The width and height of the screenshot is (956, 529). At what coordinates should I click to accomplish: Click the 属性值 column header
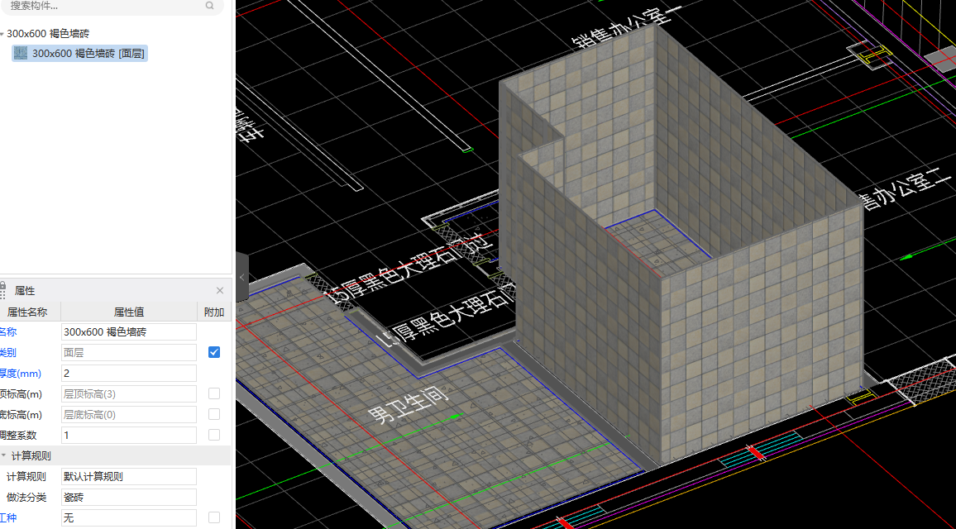click(129, 312)
